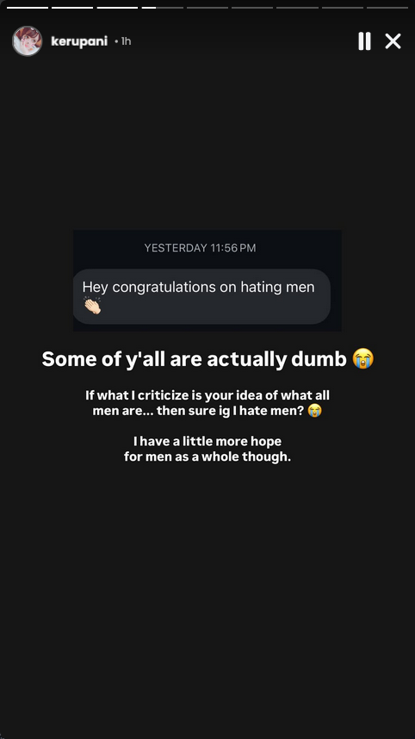Viewport: 415px width, 739px height.
Task: Skip to the seventh story progress segment
Action: (x=297, y=8)
